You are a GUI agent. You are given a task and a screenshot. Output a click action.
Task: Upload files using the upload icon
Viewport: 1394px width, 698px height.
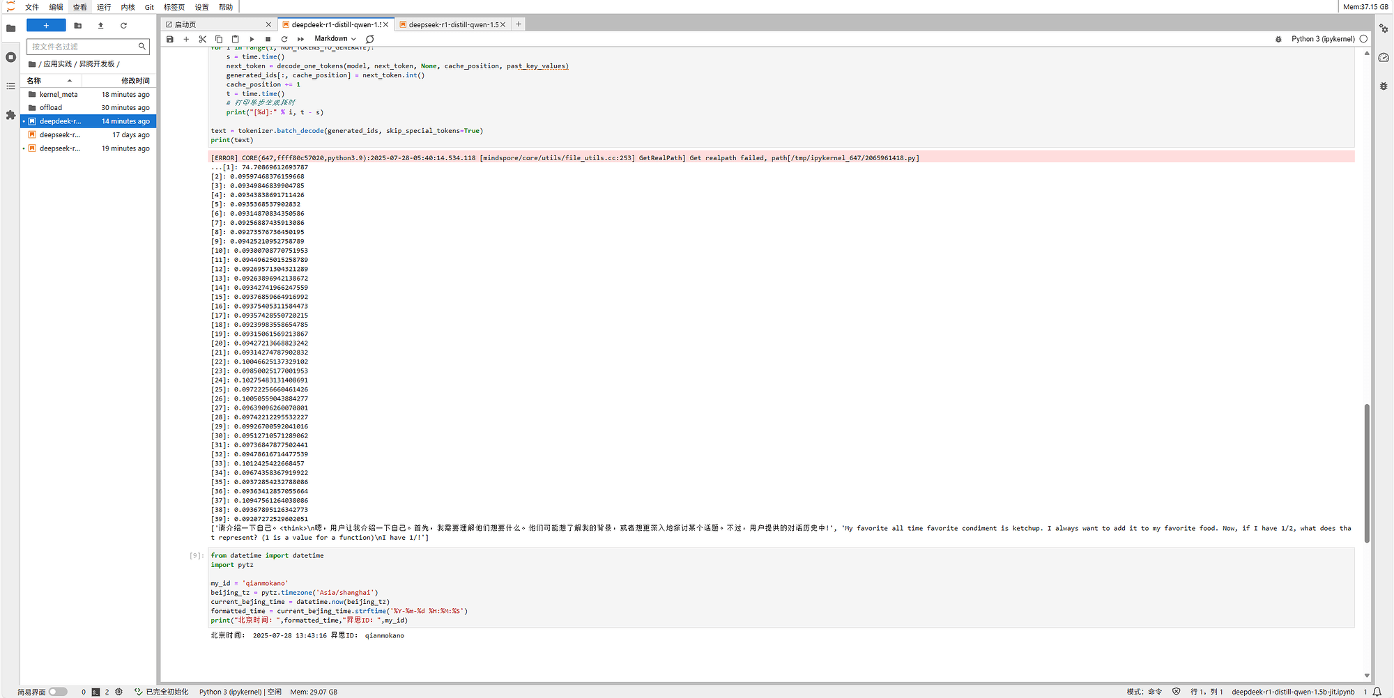(100, 26)
